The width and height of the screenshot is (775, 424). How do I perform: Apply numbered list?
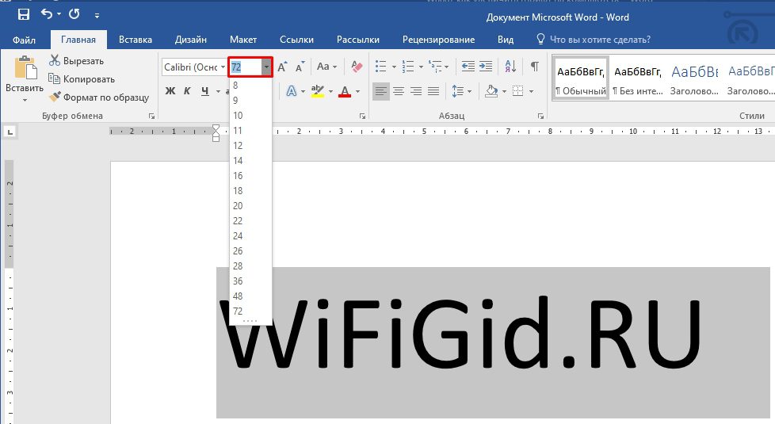(x=408, y=67)
